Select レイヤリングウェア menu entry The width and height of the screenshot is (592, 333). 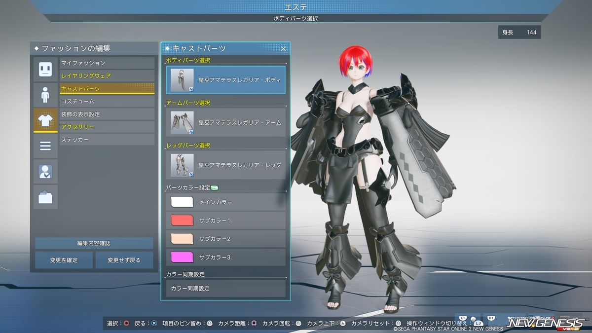(x=107, y=76)
